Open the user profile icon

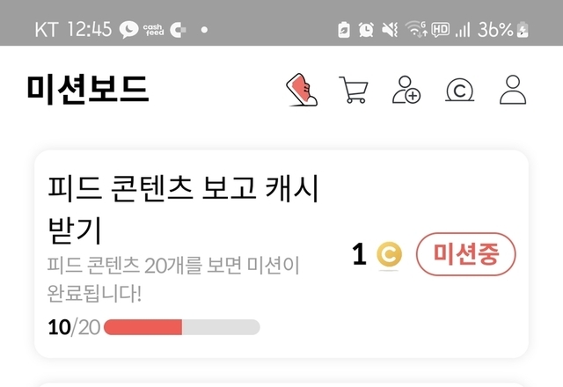[x=512, y=90]
